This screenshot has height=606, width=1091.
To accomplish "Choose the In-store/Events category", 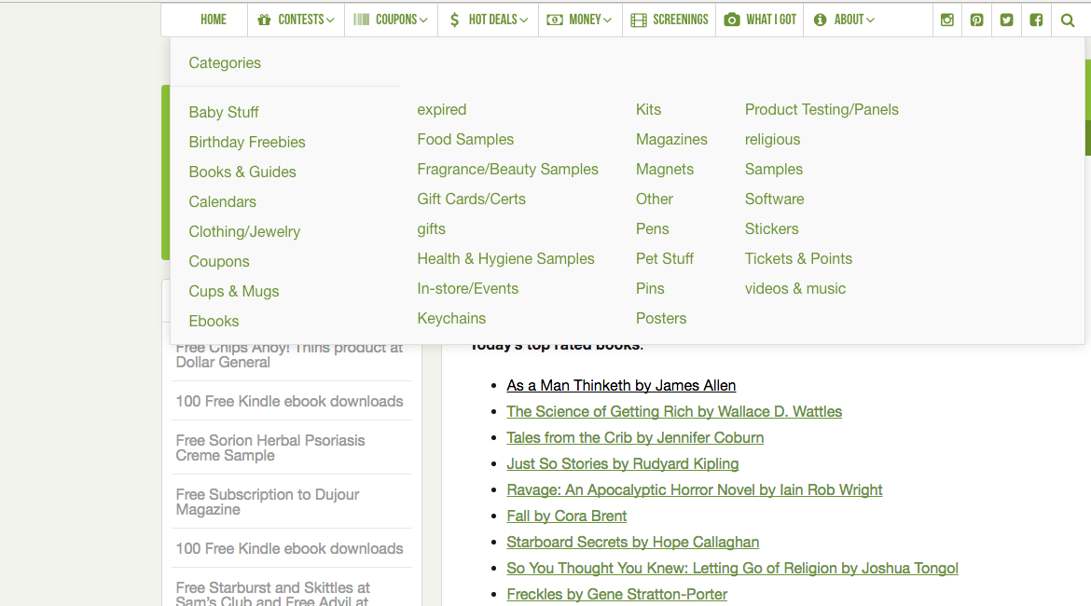I will (467, 289).
